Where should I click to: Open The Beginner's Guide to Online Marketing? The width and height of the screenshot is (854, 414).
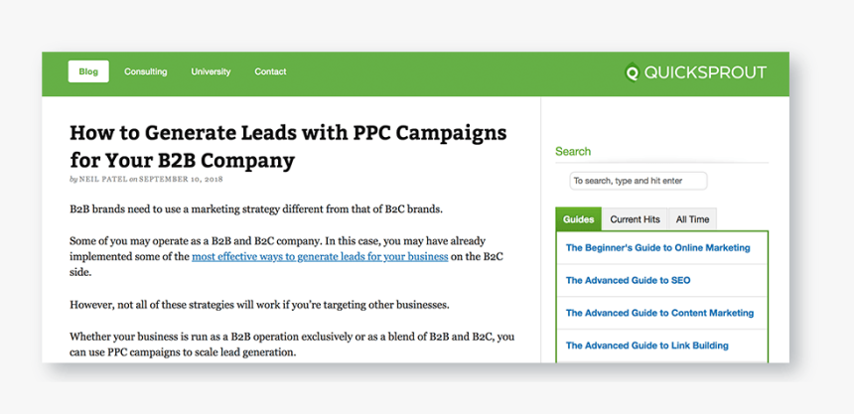click(x=658, y=248)
